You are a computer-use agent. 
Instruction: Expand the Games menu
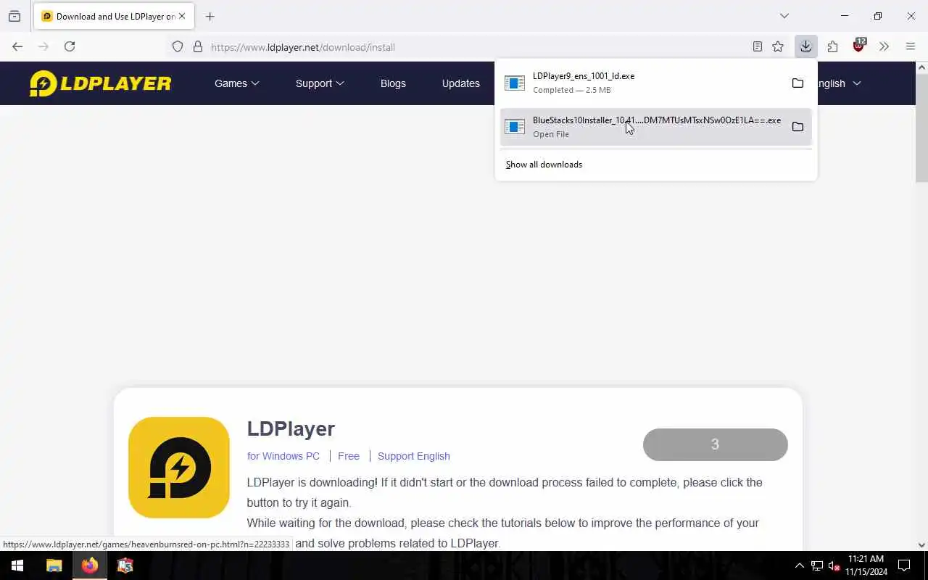(237, 83)
